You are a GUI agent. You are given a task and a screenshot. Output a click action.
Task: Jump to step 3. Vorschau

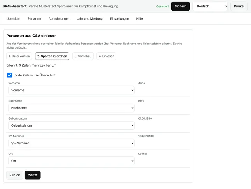pyautogui.click(x=83, y=56)
